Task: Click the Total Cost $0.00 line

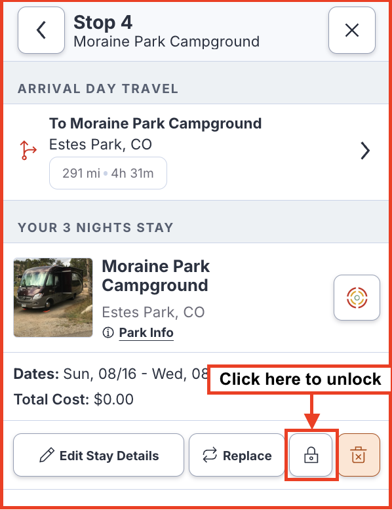Action: click(73, 399)
